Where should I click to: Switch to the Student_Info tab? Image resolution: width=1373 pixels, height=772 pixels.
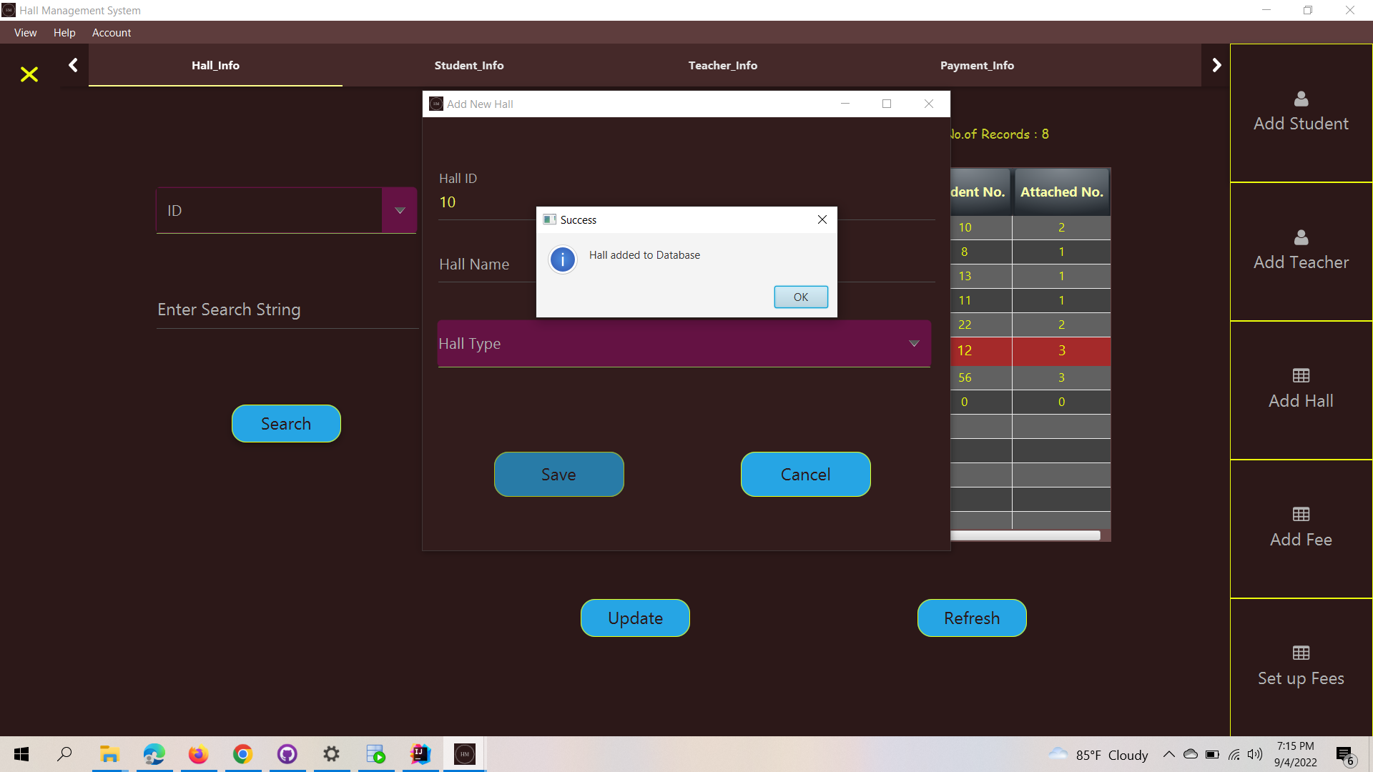tap(469, 65)
